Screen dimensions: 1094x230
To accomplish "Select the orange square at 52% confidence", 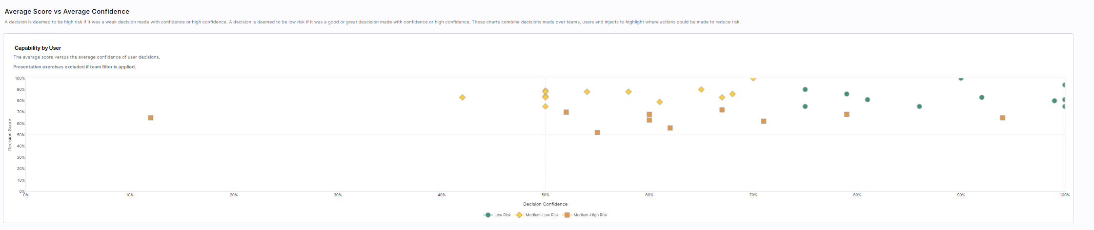I will tap(566, 112).
